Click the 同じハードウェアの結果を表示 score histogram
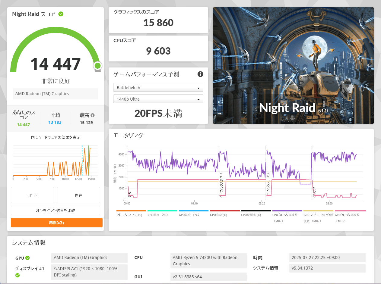Screen dimensions: 381x284 56,161
